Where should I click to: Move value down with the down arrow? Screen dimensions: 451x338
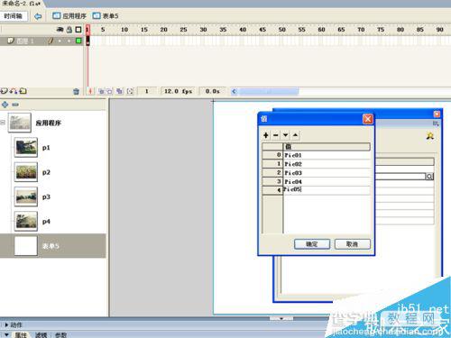[x=285, y=135]
